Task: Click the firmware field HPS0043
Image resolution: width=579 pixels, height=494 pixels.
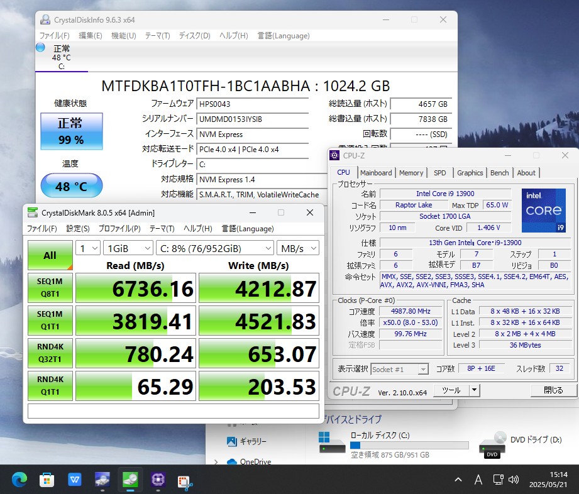Action: point(253,104)
